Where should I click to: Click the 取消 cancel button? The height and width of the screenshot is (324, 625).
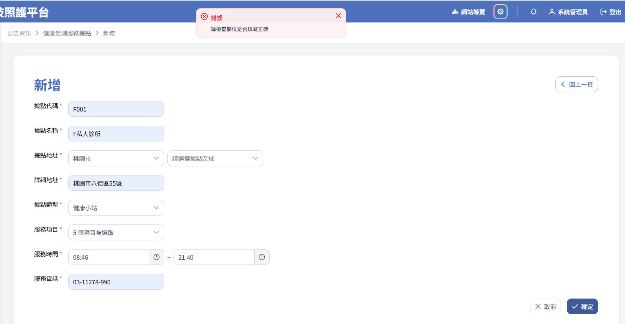[545, 306]
